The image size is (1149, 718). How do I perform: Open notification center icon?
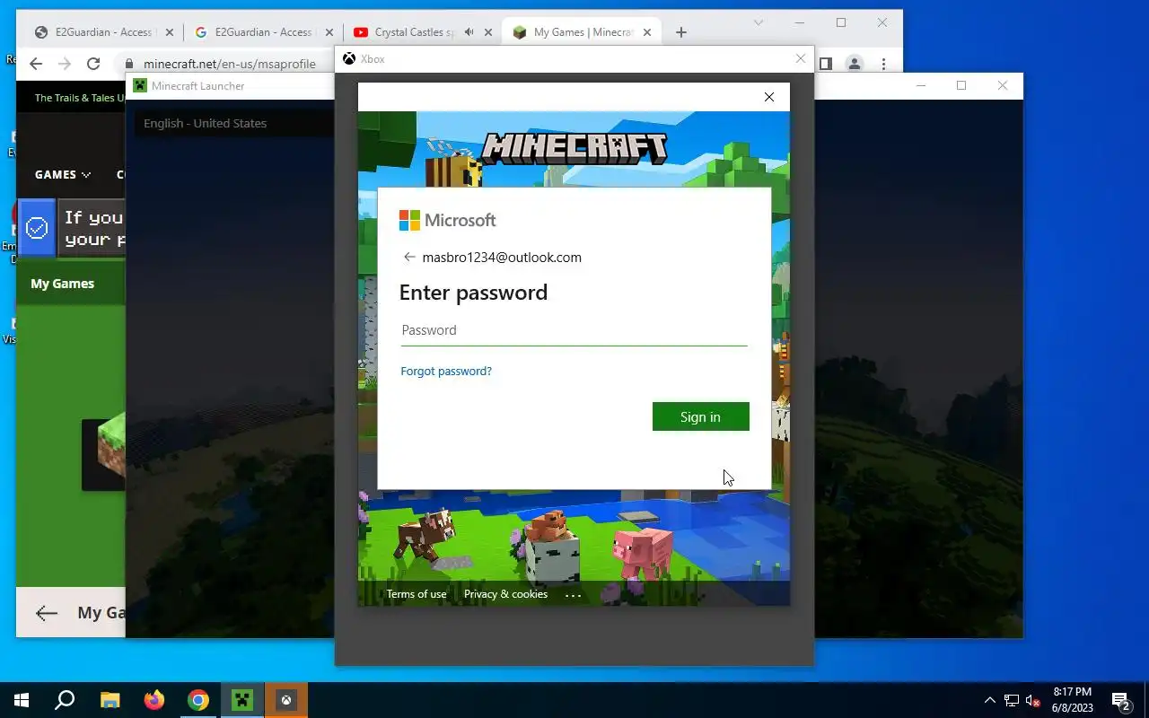1121,700
